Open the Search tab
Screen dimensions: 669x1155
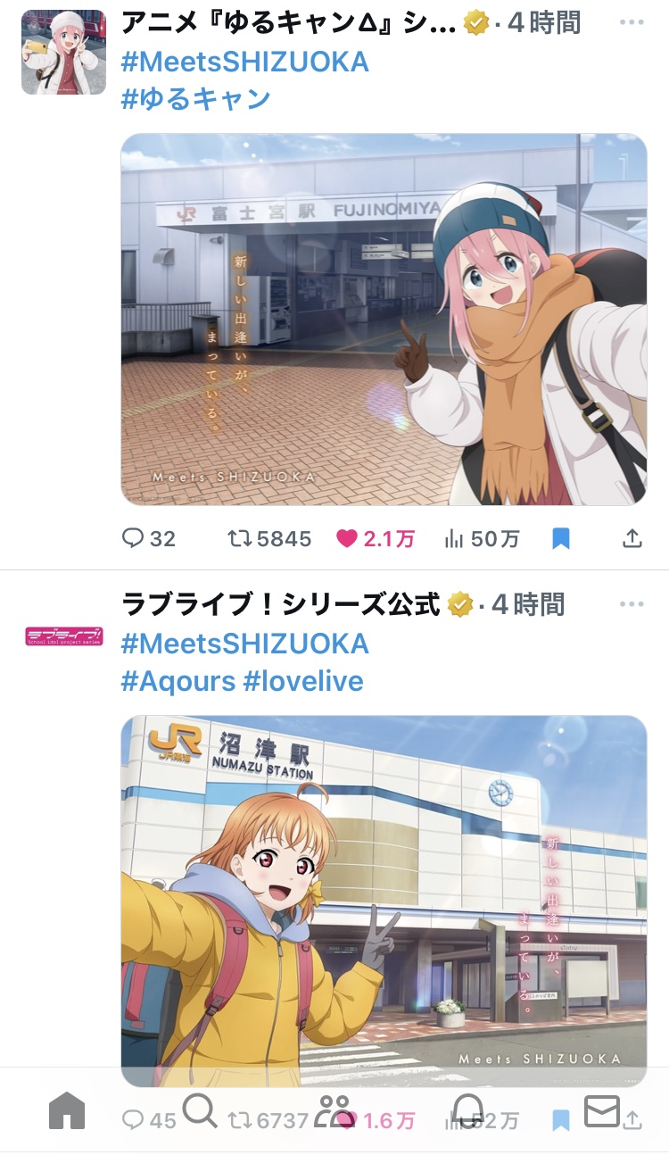(x=200, y=1111)
